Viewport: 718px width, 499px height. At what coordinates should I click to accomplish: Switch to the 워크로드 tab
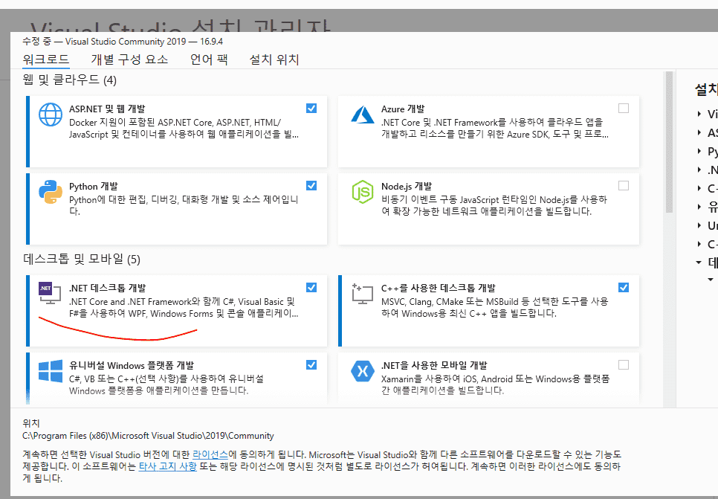coord(46,59)
